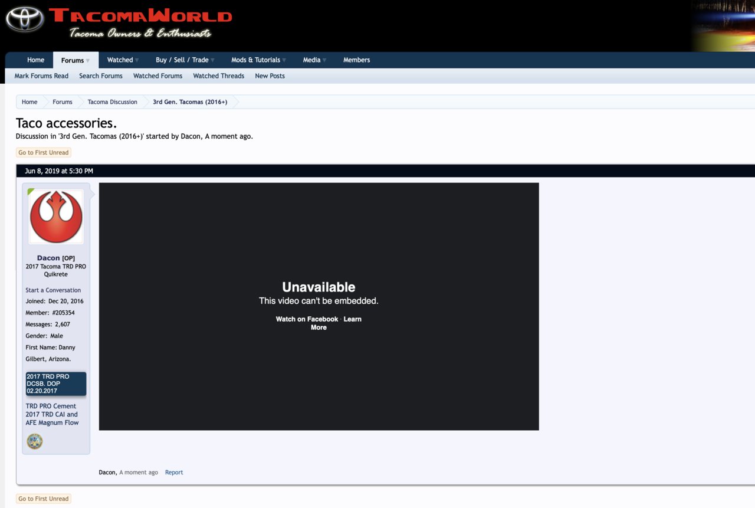Click the Unavailable video heading
Image resolution: width=755 pixels, height=508 pixels.
319,287
